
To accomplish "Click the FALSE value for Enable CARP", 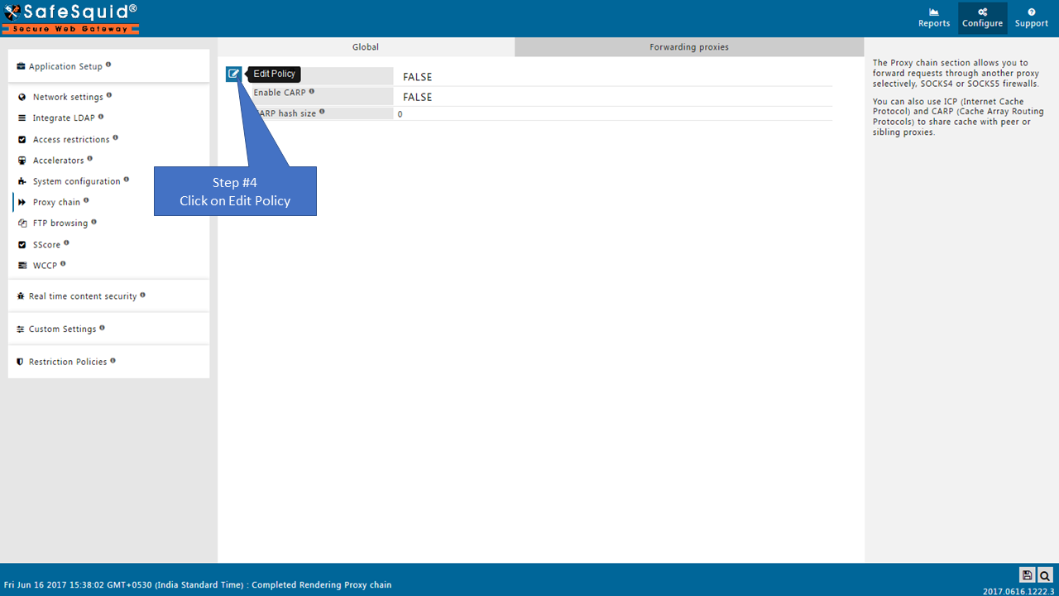I will pos(418,97).
